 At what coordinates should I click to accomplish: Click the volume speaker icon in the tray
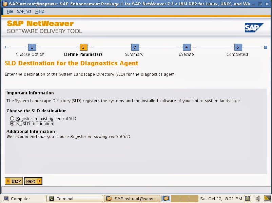tap(258, 199)
